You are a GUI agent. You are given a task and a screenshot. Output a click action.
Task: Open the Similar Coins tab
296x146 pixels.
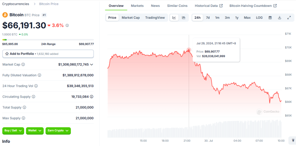click(x=177, y=6)
